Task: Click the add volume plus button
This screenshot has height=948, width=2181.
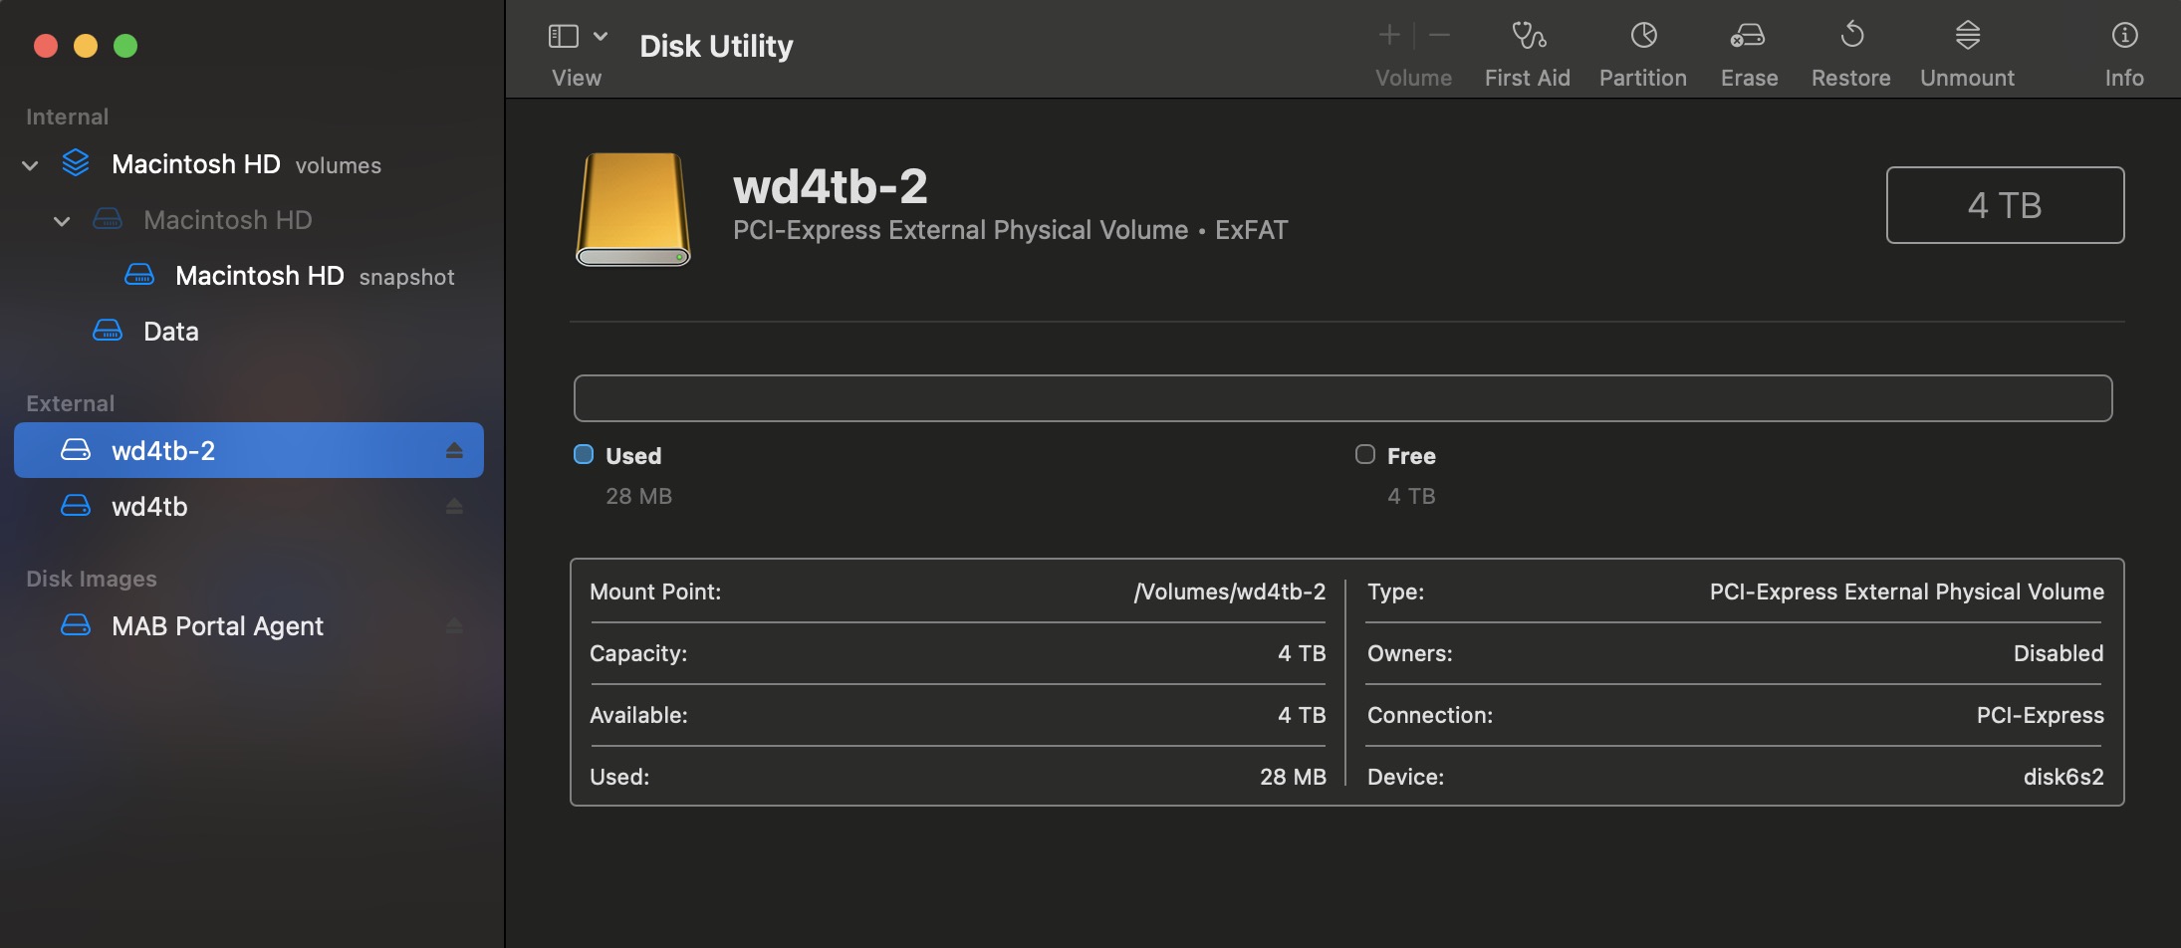Action: (1388, 36)
